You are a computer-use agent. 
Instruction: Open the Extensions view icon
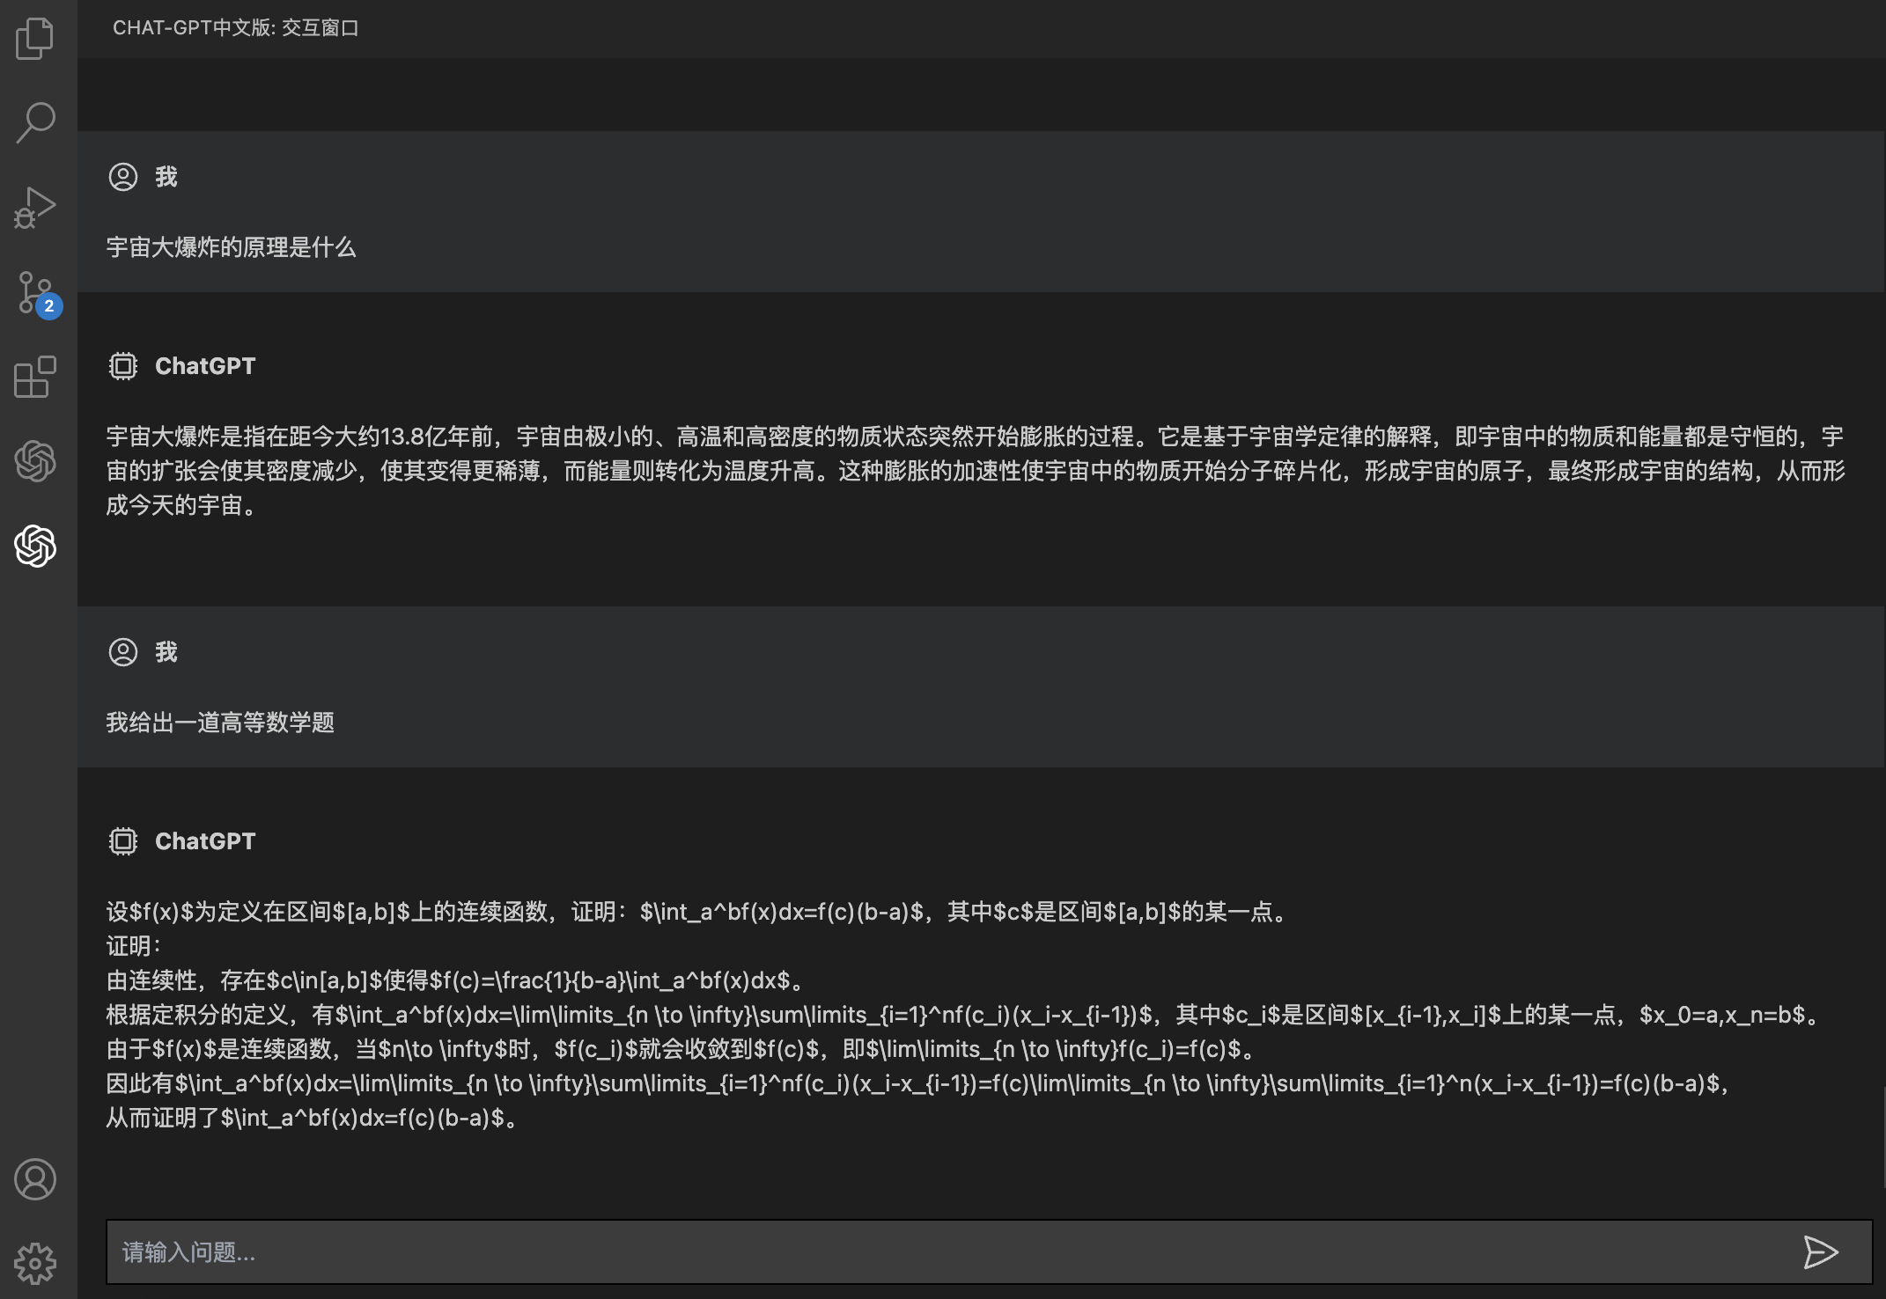(35, 377)
